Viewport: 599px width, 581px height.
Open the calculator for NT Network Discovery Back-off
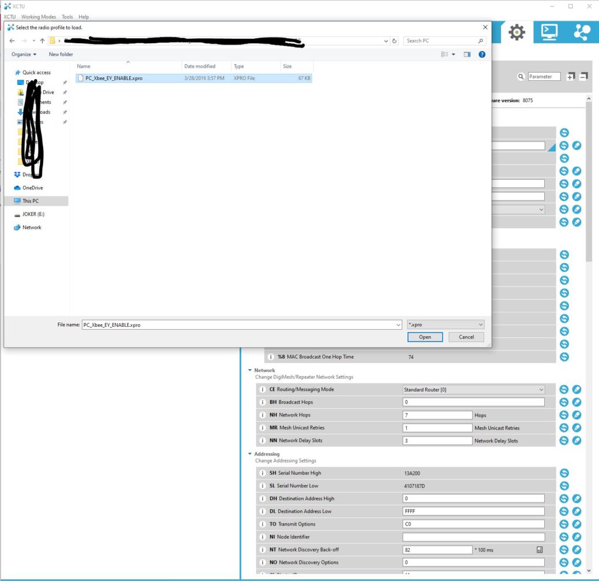540,549
